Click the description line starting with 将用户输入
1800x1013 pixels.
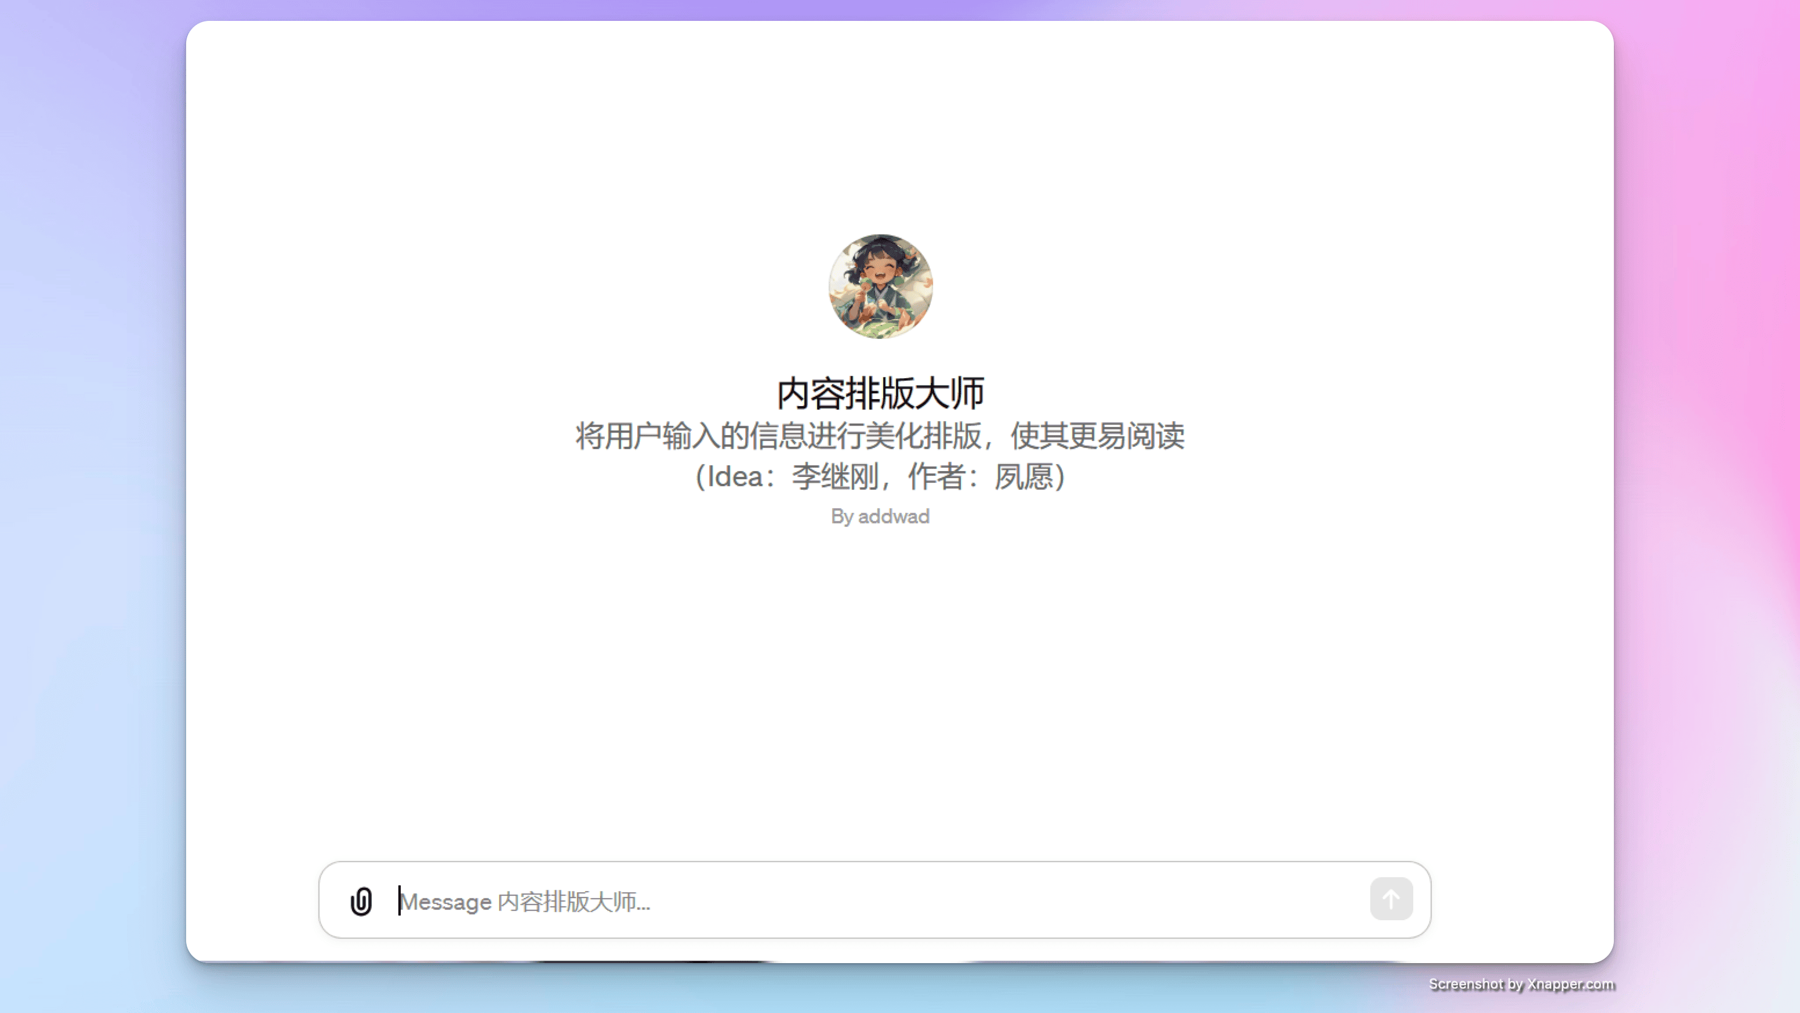click(880, 436)
